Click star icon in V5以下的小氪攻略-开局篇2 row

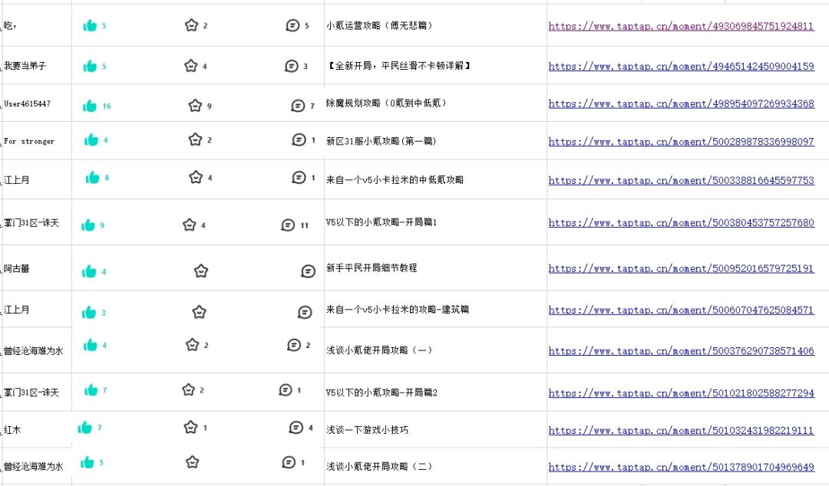(x=189, y=390)
